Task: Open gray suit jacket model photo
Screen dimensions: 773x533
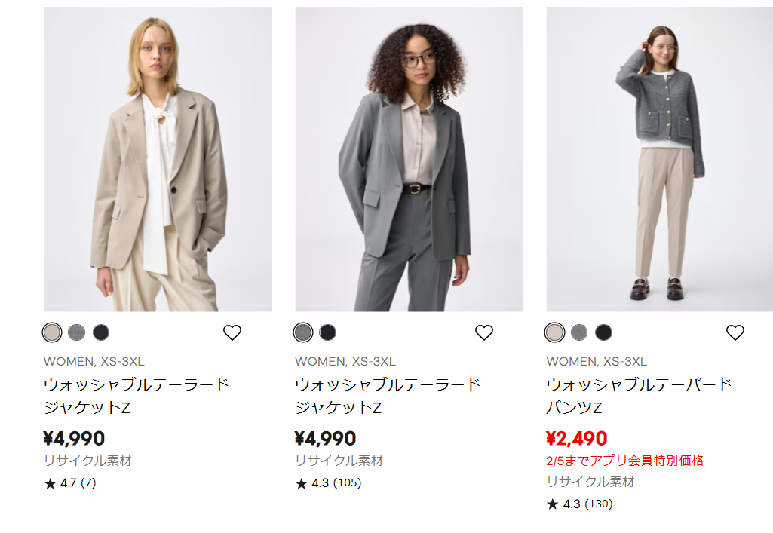Action: (409, 160)
